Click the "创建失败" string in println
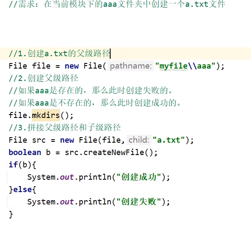This screenshot has height=227, width=251. 139,202
